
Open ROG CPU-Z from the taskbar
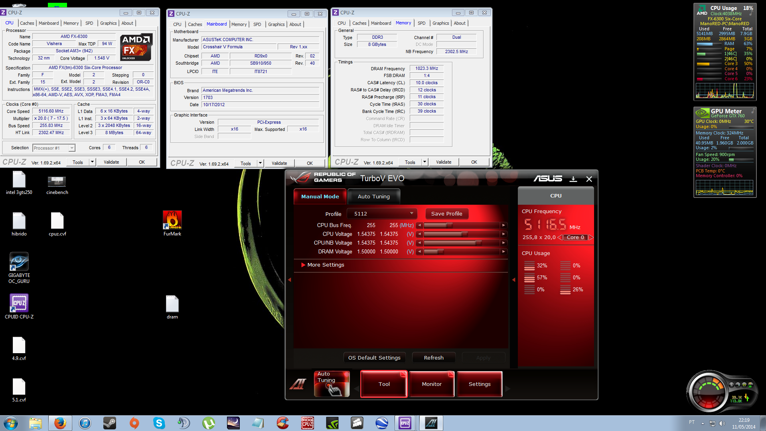tap(308, 423)
